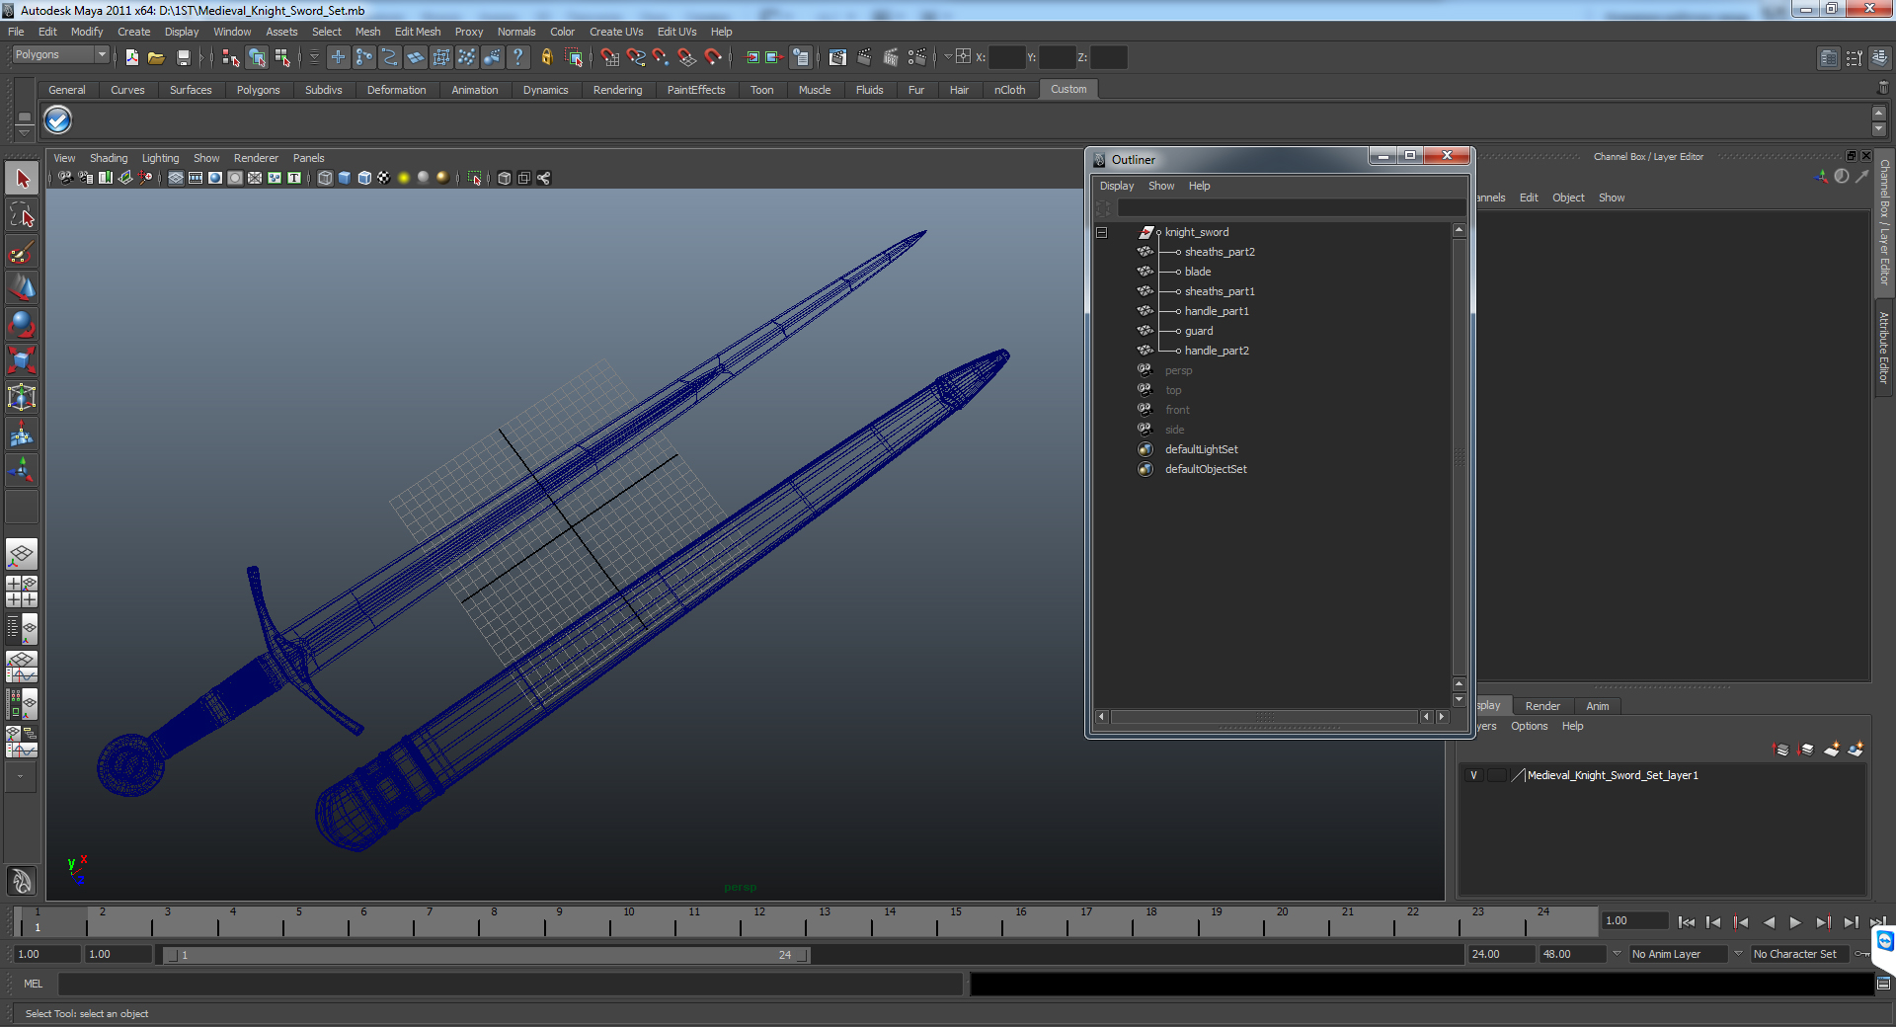Image resolution: width=1896 pixels, height=1027 pixels.
Task: Click Move Layer Up icon in layer editor
Action: pos(1781,750)
